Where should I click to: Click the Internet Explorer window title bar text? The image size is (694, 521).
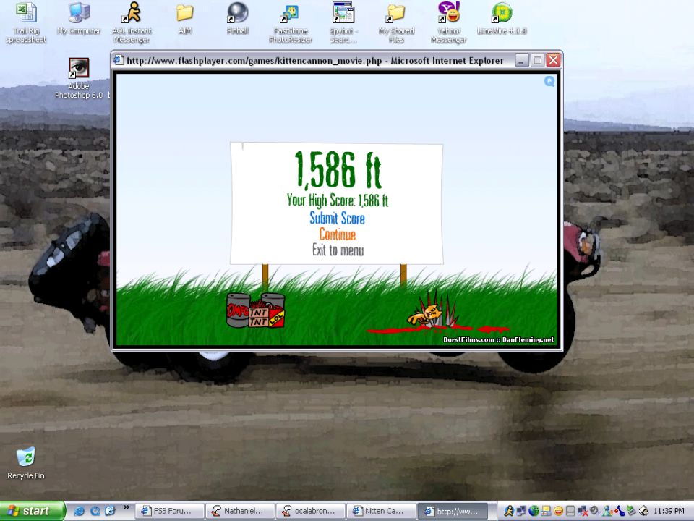[315, 60]
